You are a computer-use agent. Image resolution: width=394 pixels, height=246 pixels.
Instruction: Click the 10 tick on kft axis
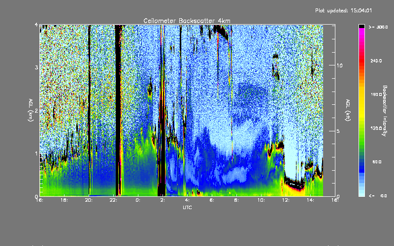(339, 65)
